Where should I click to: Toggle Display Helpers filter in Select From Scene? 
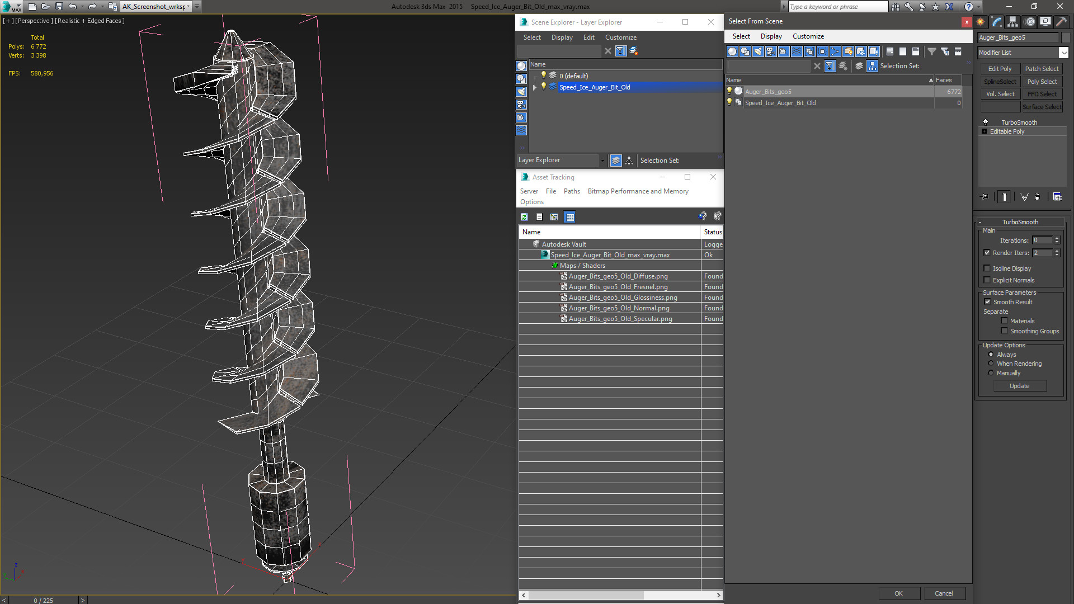(784, 51)
